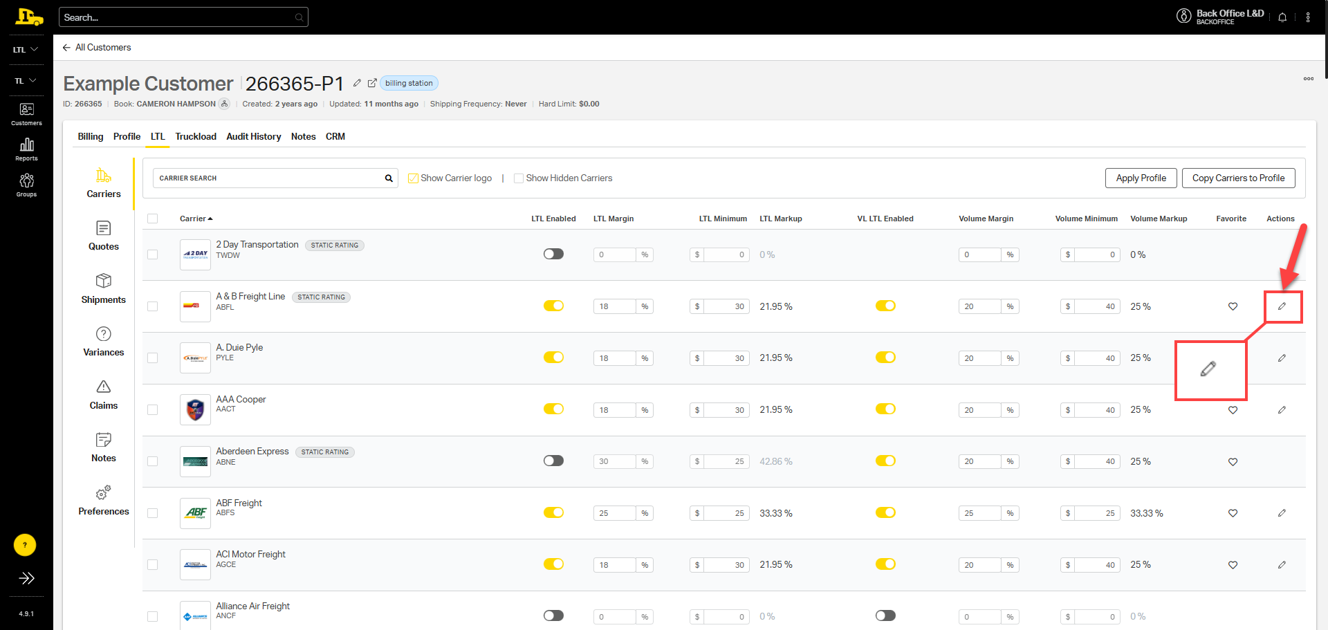
Task: Switch to the Truckload tab
Action: [x=196, y=136]
